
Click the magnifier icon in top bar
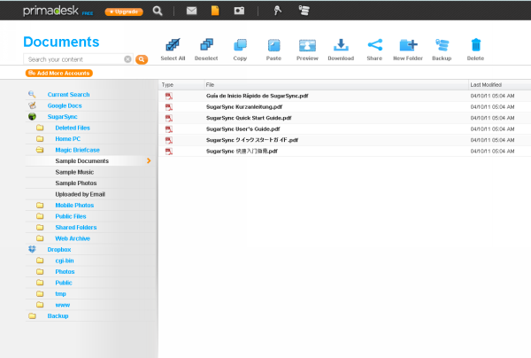pos(158,11)
